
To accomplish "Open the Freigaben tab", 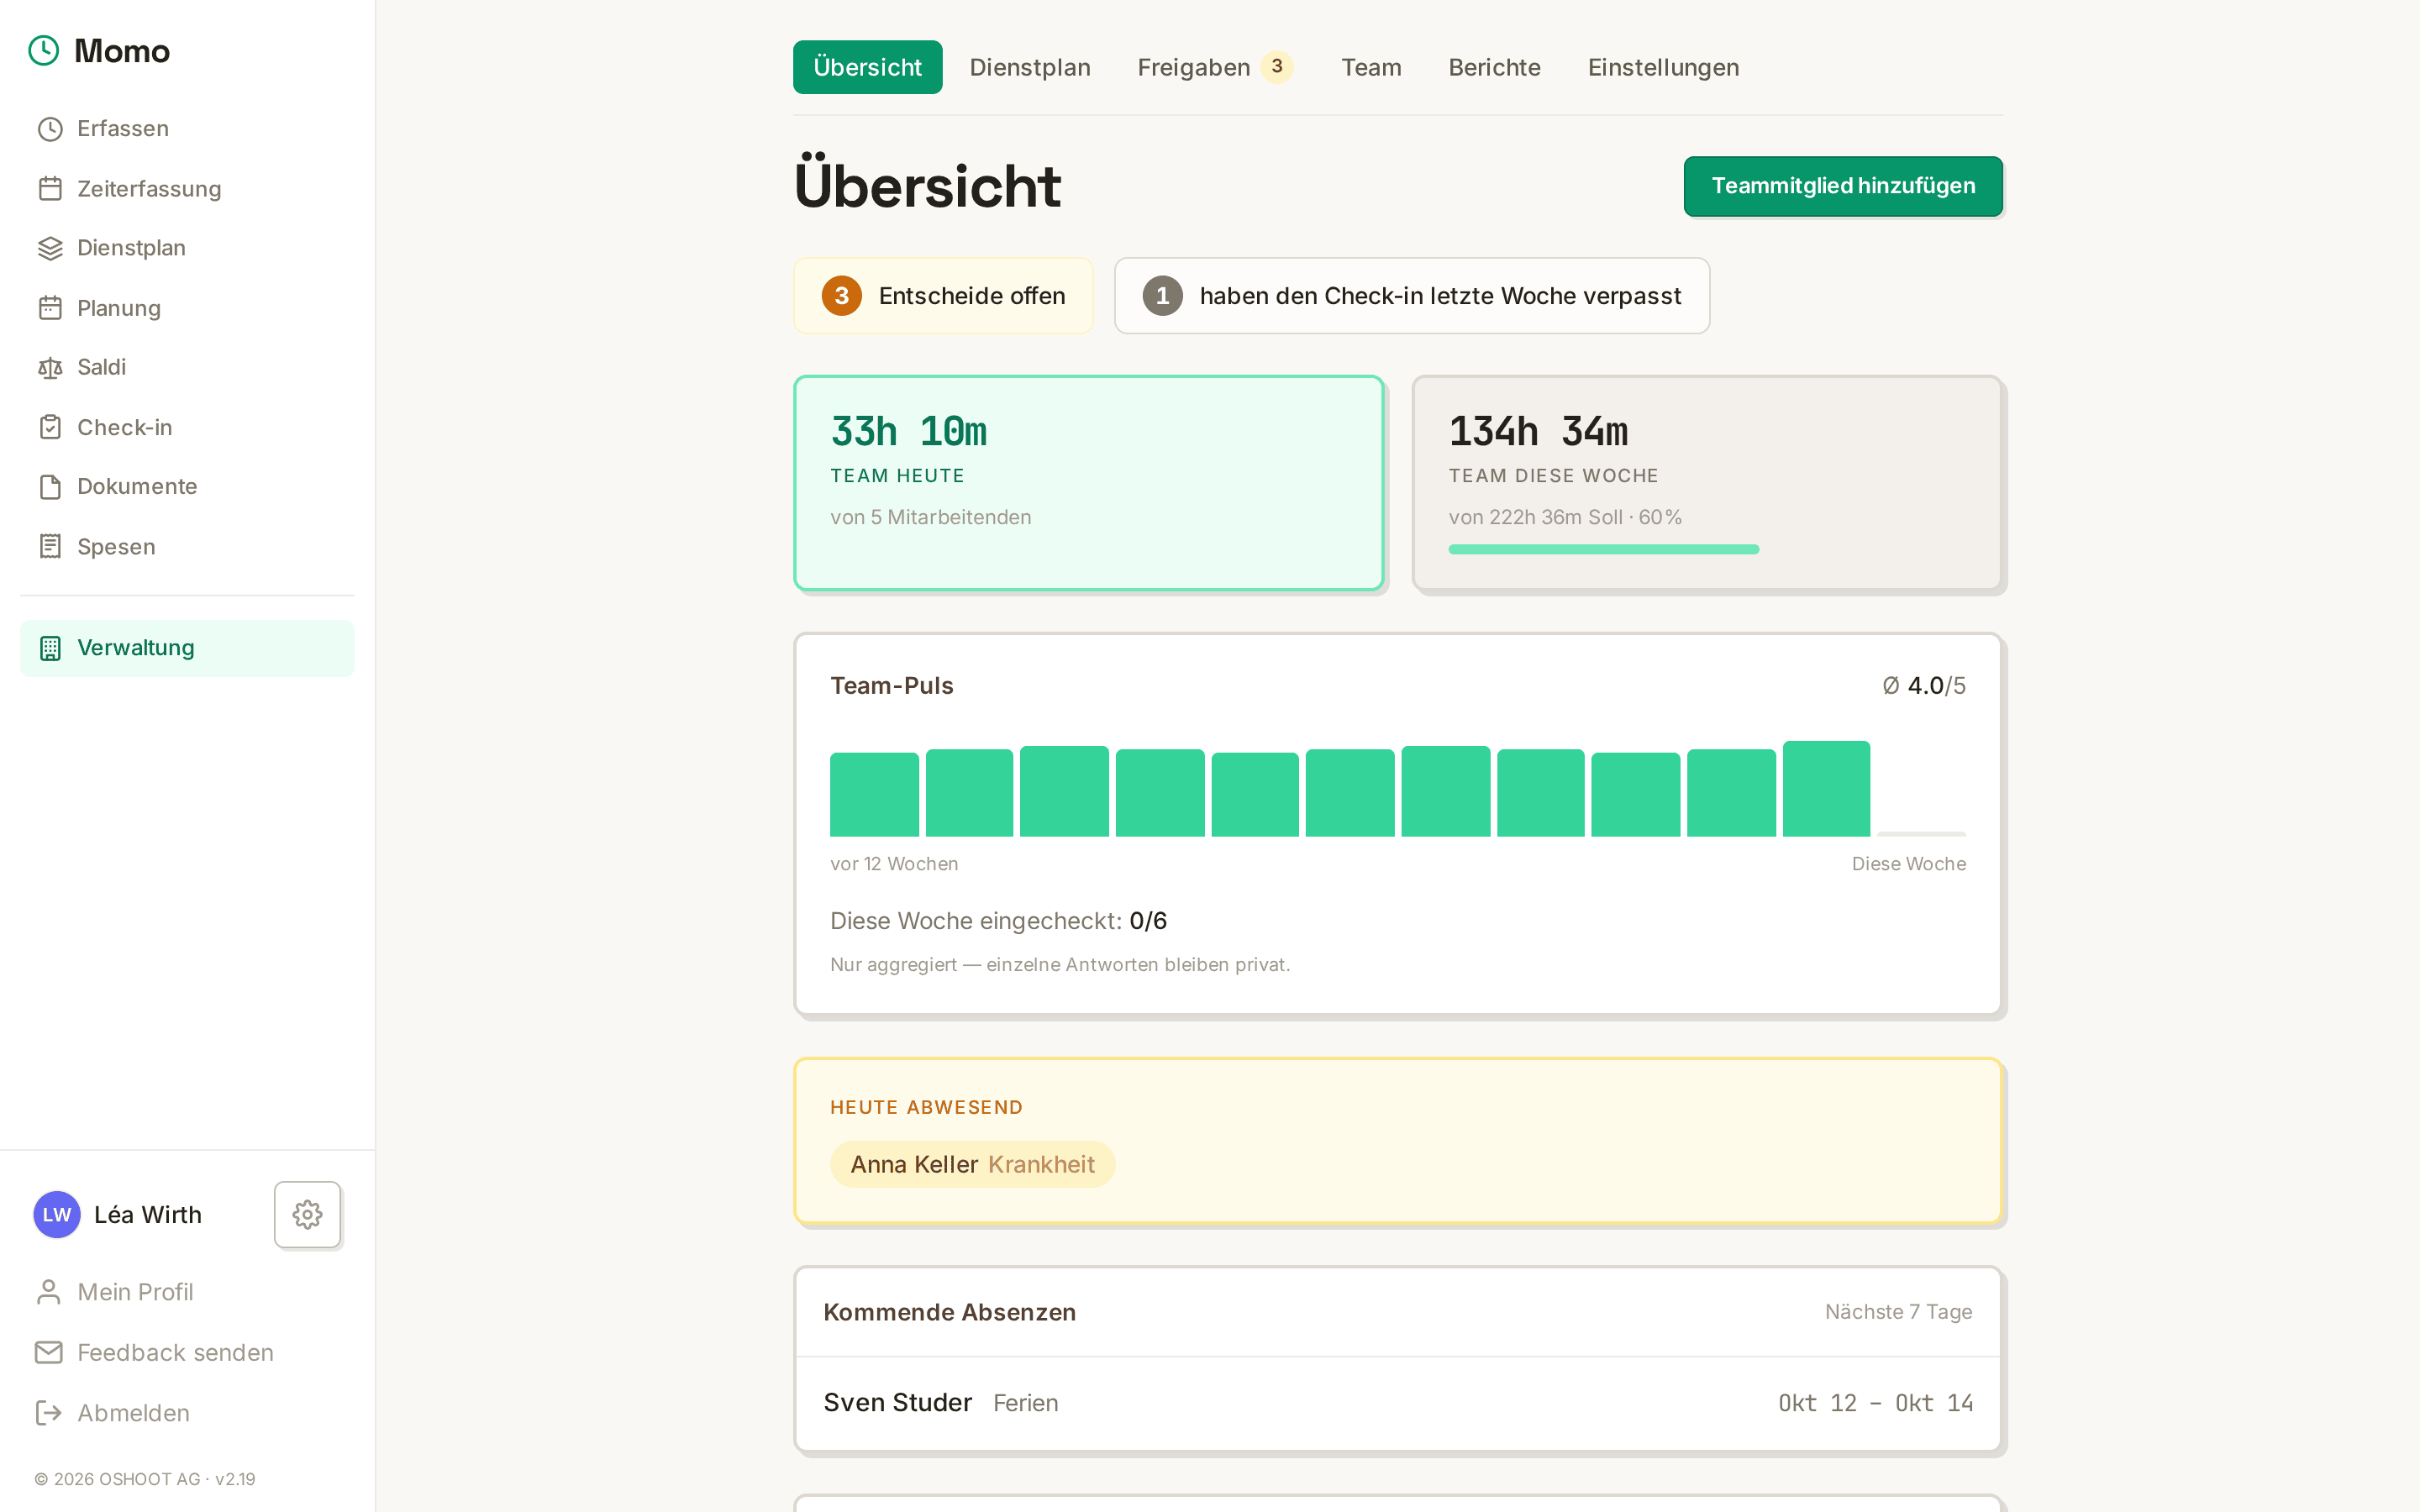I will click(x=1215, y=67).
